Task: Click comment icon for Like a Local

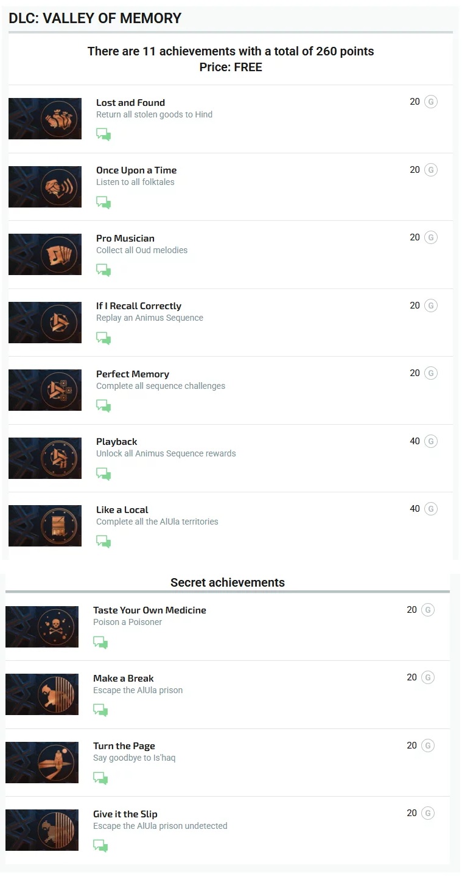Action: (x=103, y=542)
